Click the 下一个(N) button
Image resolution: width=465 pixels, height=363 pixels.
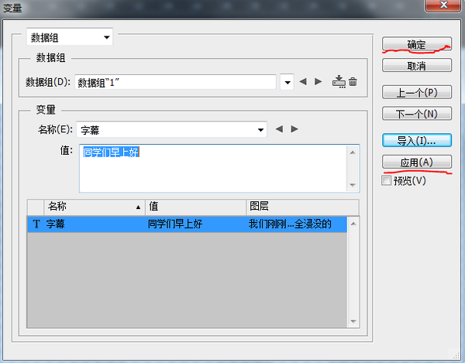pos(417,114)
